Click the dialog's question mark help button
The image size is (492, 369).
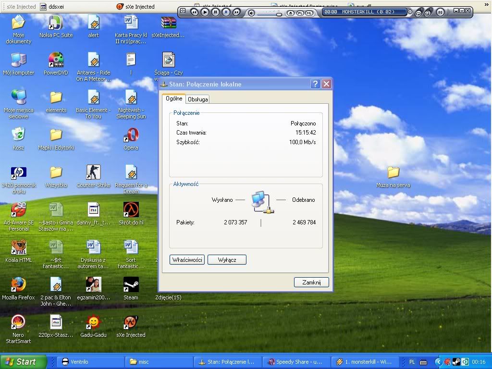pyautogui.click(x=315, y=84)
